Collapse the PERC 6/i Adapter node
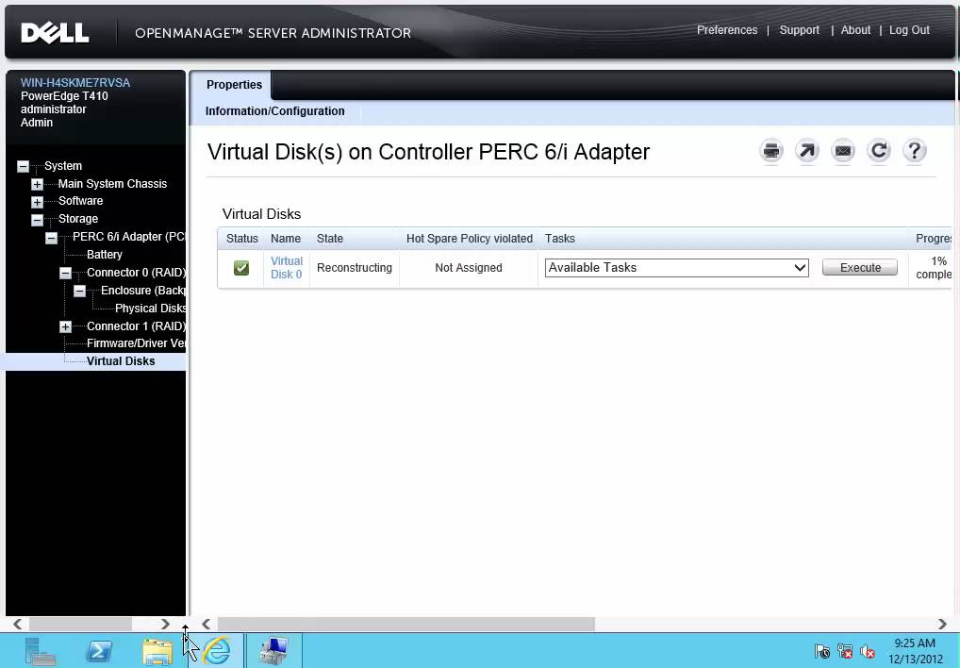960x668 pixels. point(52,238)
